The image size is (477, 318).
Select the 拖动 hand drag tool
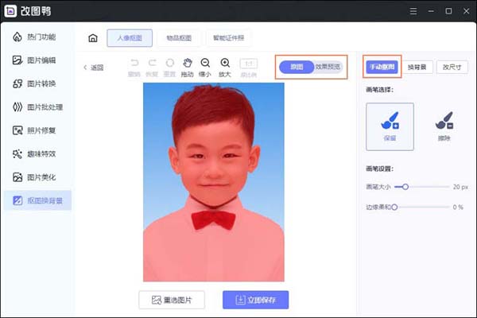[x=187, y=64]
